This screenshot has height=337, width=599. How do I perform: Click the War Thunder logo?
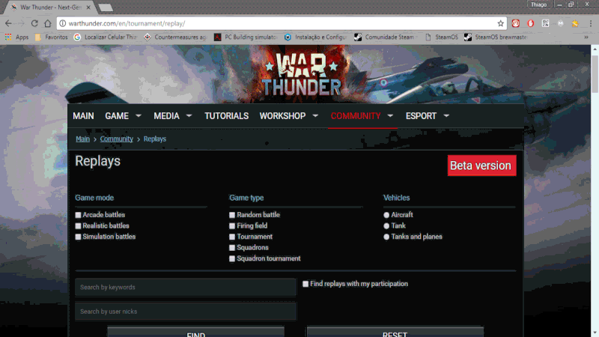(x=301, y=74)
